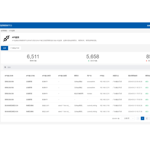Select page 1 in pagination

[x=142, y=118]
